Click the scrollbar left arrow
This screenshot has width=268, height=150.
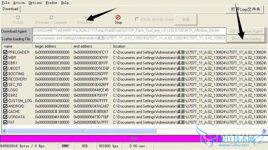(x=4, y=131)
